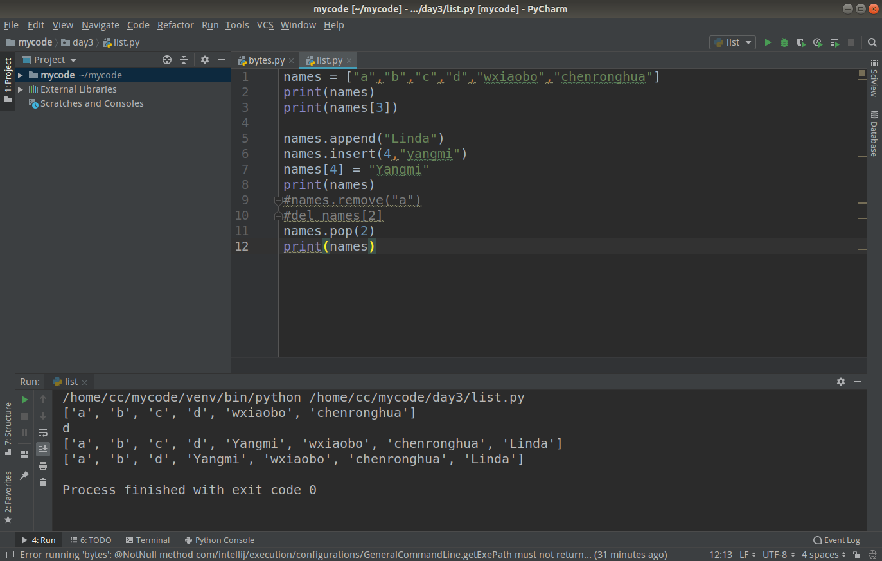Close the list tab in Run panel
This screenshot has width=882, height=561.
pyautogui.click(x=85, y=382)
